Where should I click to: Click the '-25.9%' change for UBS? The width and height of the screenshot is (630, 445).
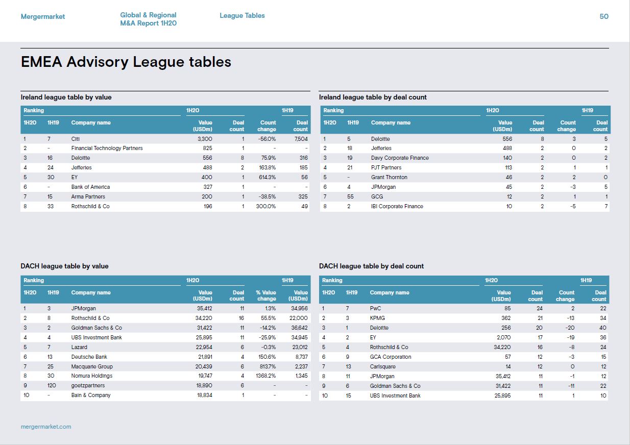click(x=266, y=337)
